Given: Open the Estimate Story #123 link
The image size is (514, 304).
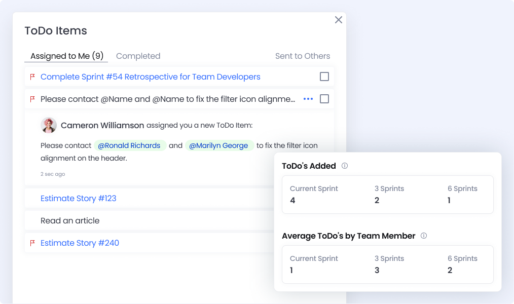Looking at the screenshot, I should tap(79, 199).
